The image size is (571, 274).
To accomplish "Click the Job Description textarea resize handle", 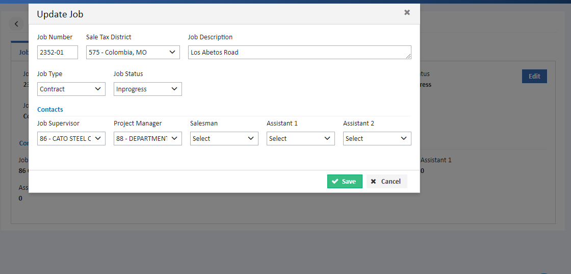I will point(408,56).
